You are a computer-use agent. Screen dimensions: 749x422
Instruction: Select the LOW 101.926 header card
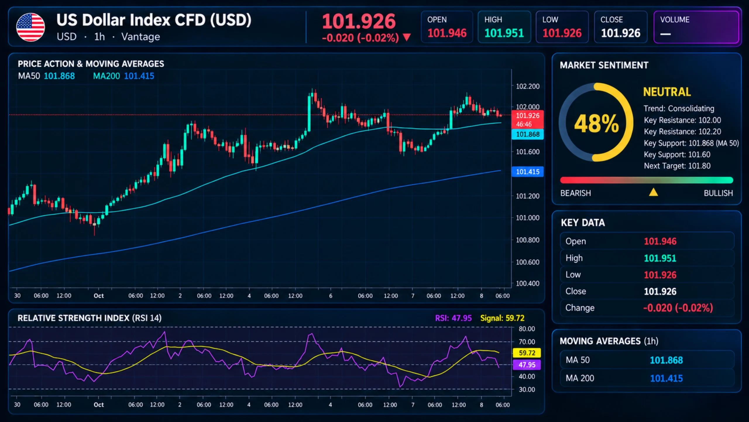pos(562,27)
